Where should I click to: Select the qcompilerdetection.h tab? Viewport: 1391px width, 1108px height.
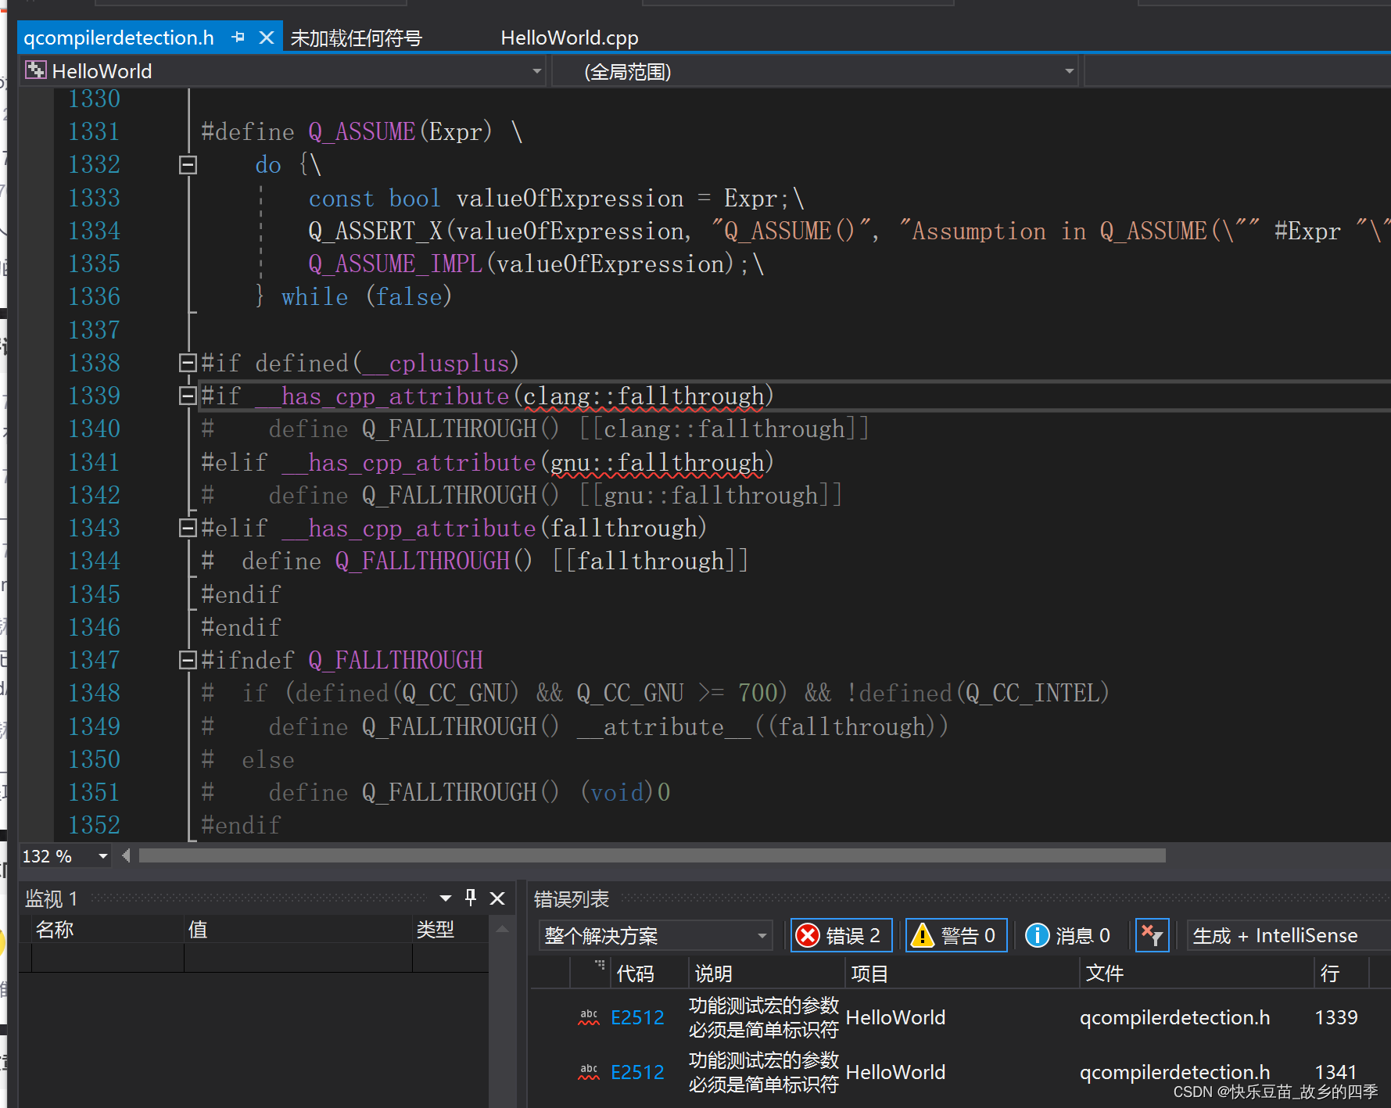[119, 38]
